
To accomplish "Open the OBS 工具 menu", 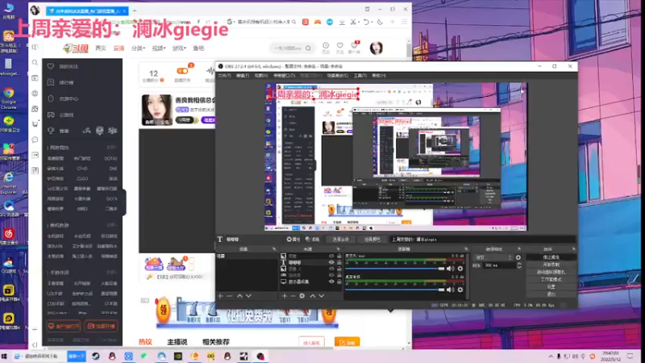I will coord(360,76).
